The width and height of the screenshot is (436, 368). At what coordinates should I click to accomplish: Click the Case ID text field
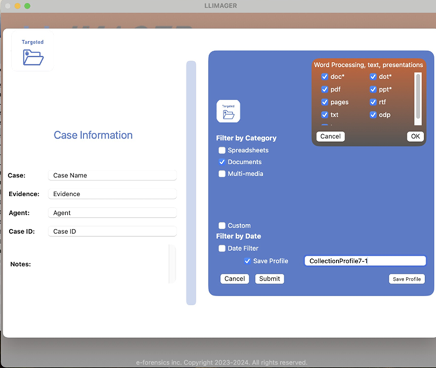pos(112,232)
